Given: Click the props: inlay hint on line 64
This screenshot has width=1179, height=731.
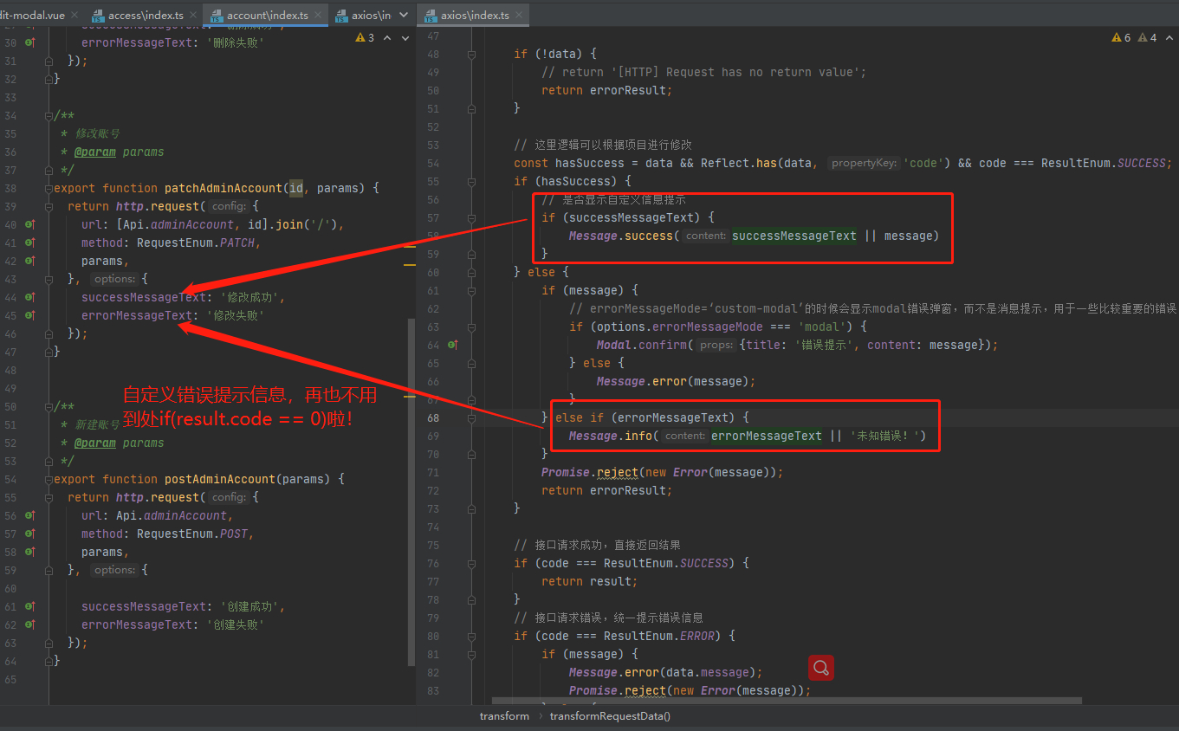Looking at the screenshot, I should click(x=716, y=345).
